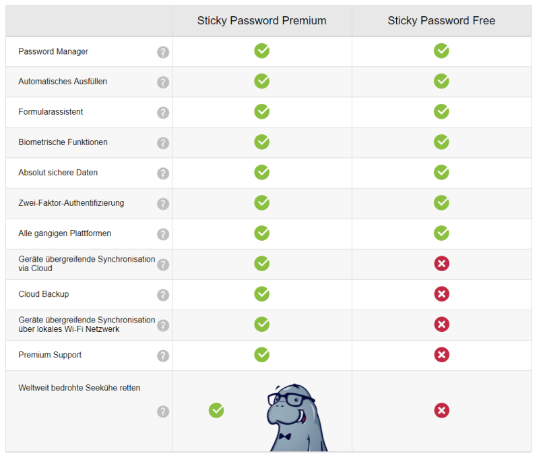Click Free checkmark for Password Manager
This screenshot has width=539, height=458.
point(441,51)
